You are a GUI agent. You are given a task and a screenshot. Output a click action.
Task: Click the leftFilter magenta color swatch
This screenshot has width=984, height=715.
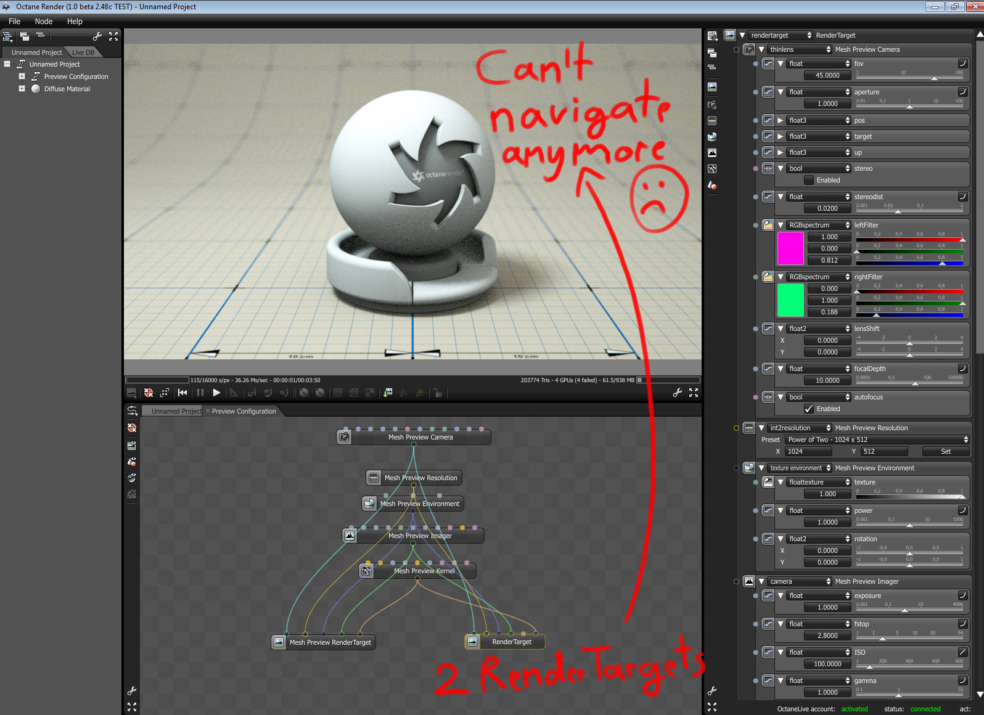coord(790,248)
